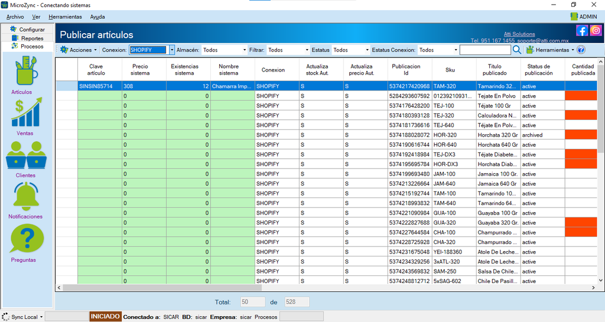Click the MicroZync title bar app icon

[x=5, y=5]
